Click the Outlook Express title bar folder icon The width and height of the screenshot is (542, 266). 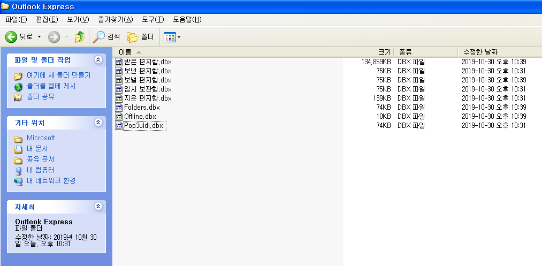point(5,6)
